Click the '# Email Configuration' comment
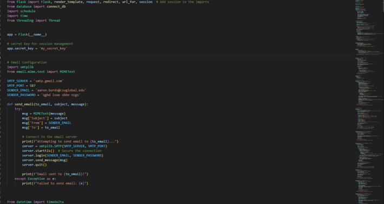 tap(27, 62)
